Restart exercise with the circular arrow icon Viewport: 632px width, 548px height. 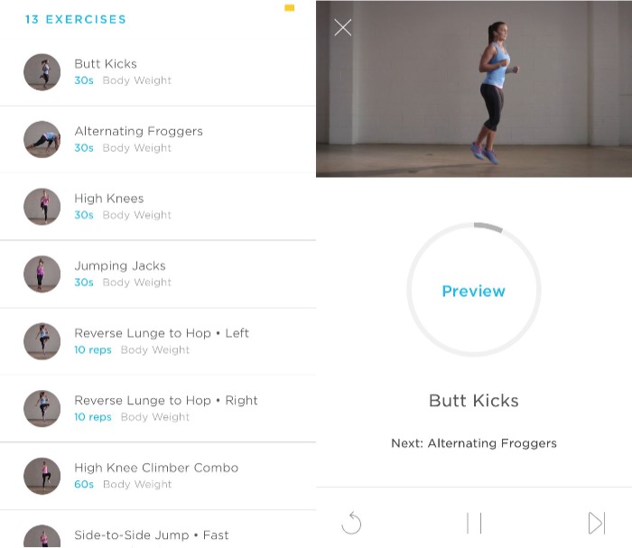point(351,523)
